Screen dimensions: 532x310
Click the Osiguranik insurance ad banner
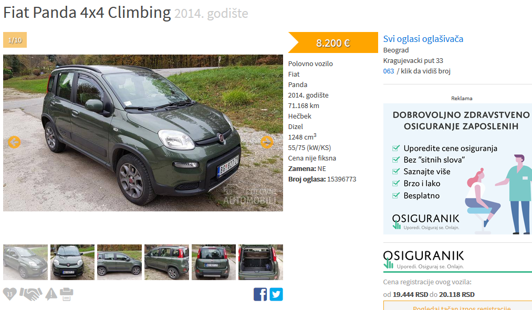pos(457,169)
